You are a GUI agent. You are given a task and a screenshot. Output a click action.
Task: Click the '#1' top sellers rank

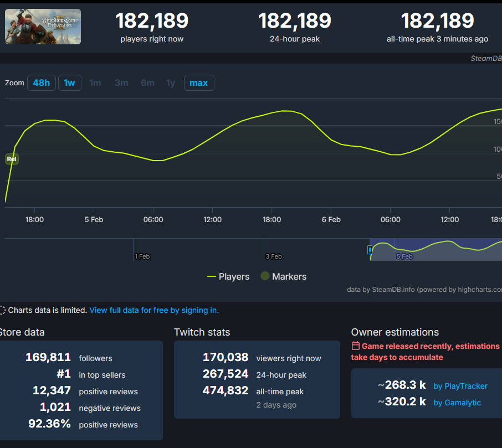(x=63, y=374)
